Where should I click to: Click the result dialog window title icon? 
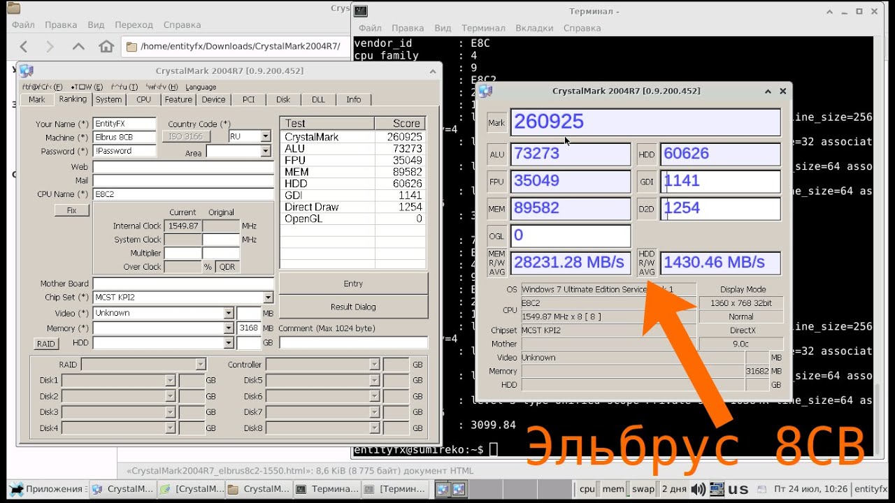click(485, 91)
